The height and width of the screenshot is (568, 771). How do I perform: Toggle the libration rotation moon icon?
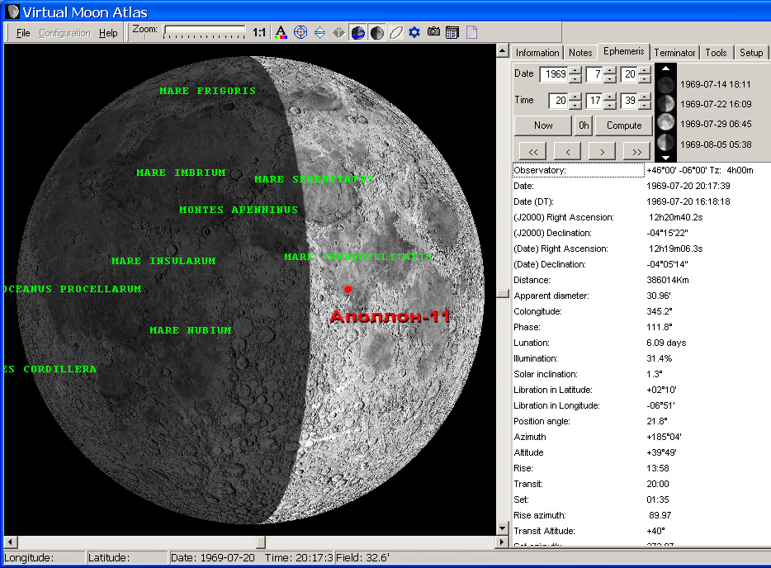(358, 32)
